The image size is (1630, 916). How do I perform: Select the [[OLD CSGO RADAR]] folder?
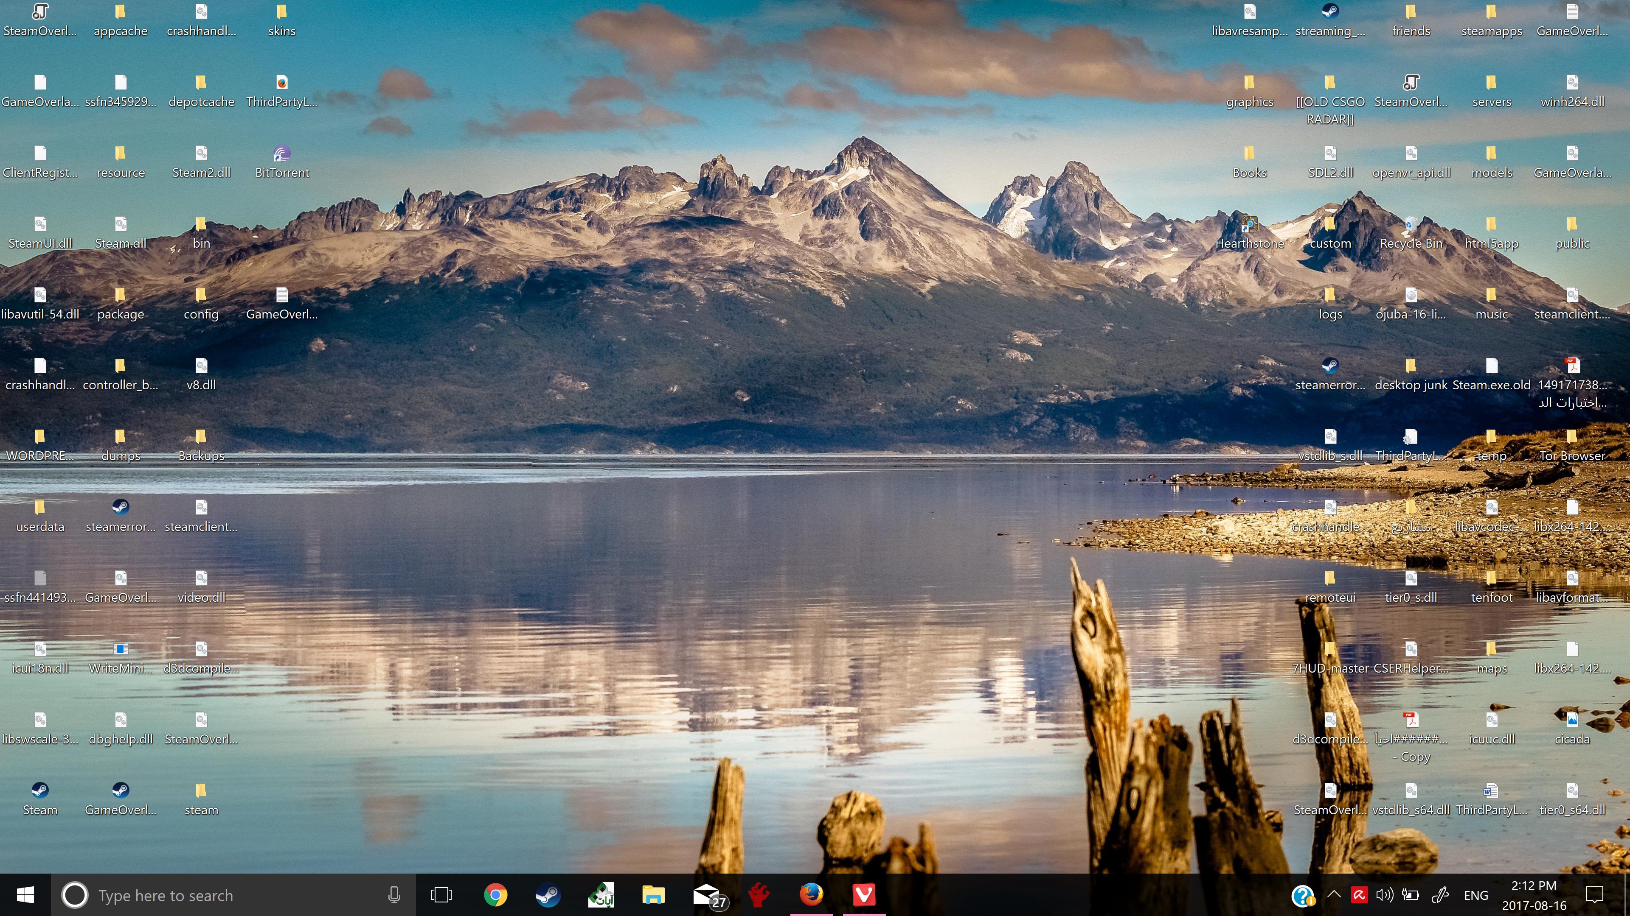1330,100
